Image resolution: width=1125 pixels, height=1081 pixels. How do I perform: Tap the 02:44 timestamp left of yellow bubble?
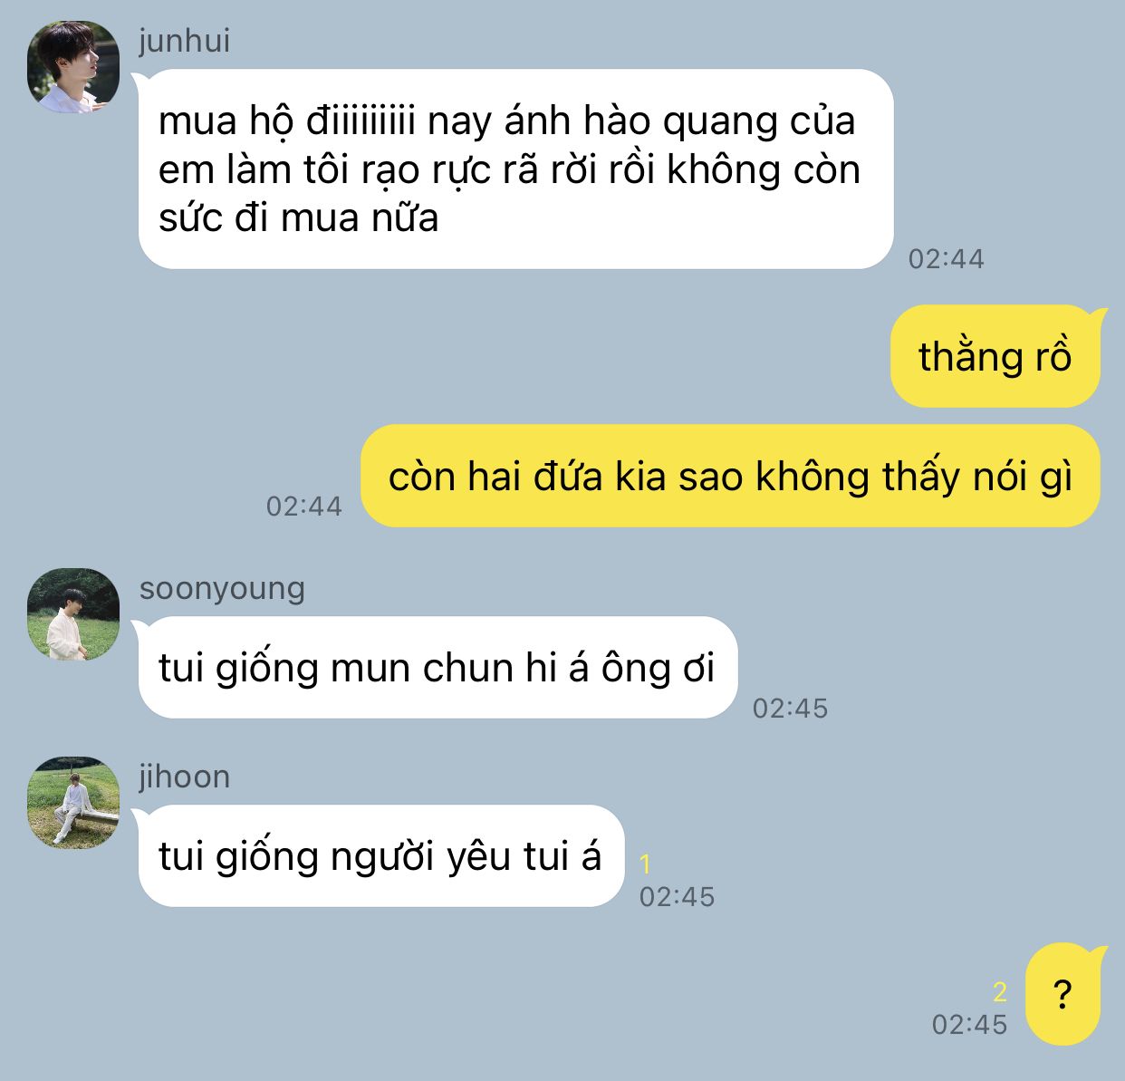click(304, 506)
